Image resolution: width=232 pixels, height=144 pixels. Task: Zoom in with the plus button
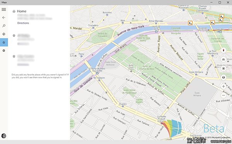pos(223,86)
